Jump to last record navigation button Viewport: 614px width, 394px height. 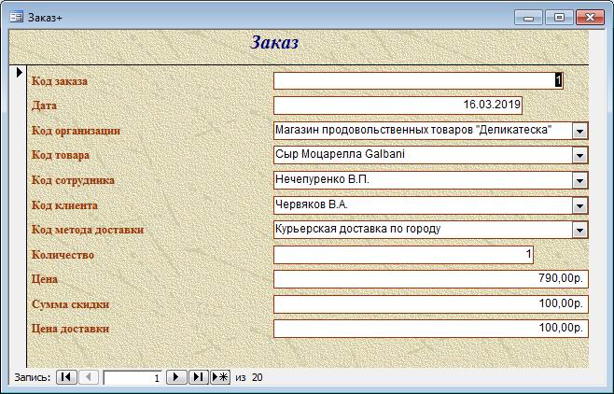pyautogui.click(x=198, y=377)
